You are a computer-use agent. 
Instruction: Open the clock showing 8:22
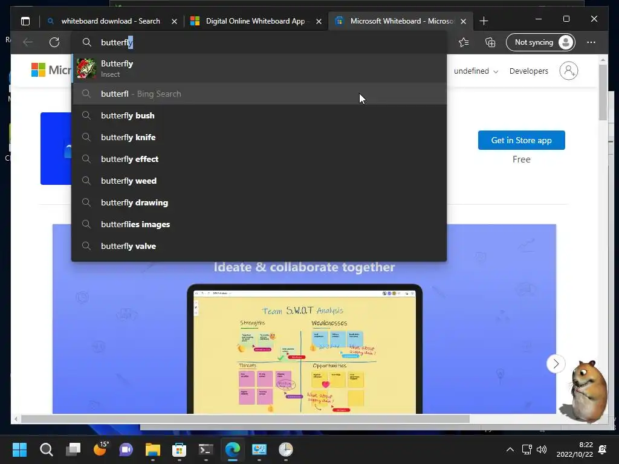(575, 449)
